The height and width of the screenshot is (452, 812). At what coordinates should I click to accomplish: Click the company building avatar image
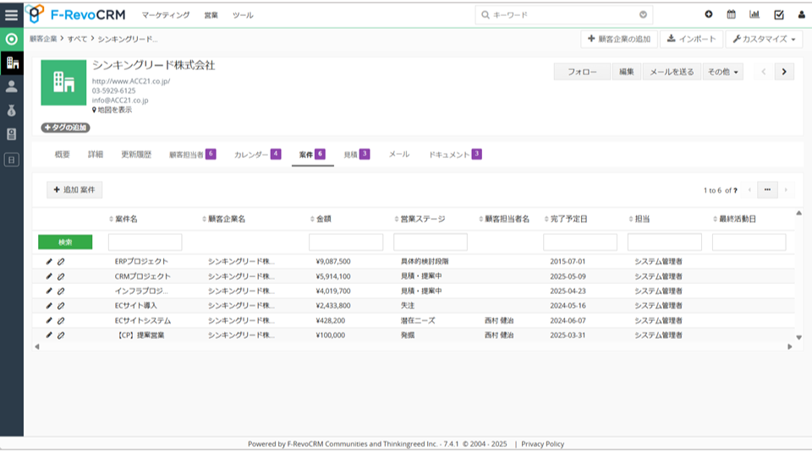(x=63, y=82)
